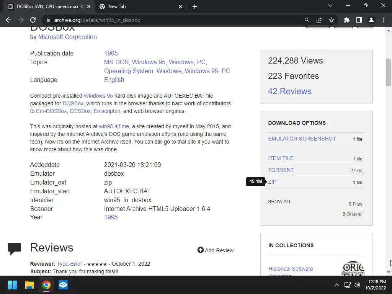Screen dimensions: 392x294
Task: Open a new tab with plus button
Action: (195, 7)
